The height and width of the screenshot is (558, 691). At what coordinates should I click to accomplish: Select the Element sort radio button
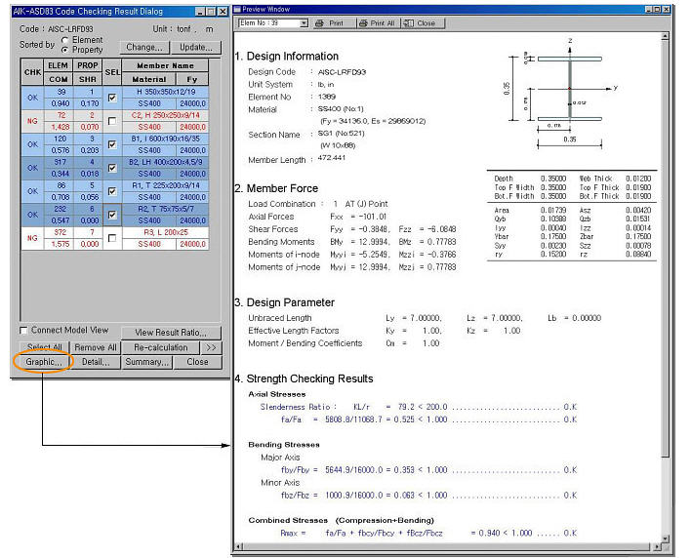click(x=65, y=40)
